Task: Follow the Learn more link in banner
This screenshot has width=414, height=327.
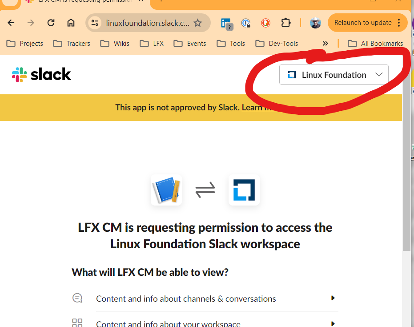Action: coord(258,107)
